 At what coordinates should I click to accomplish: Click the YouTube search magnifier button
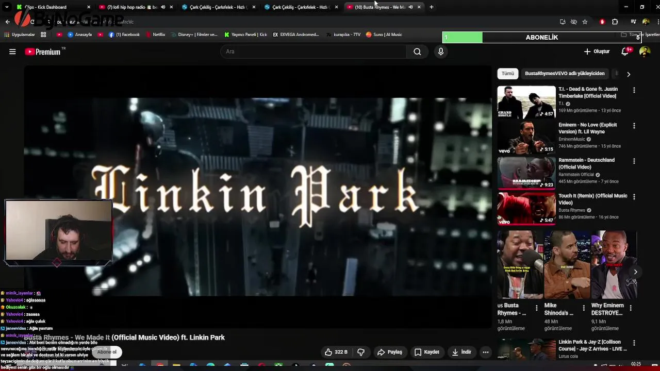417,52
